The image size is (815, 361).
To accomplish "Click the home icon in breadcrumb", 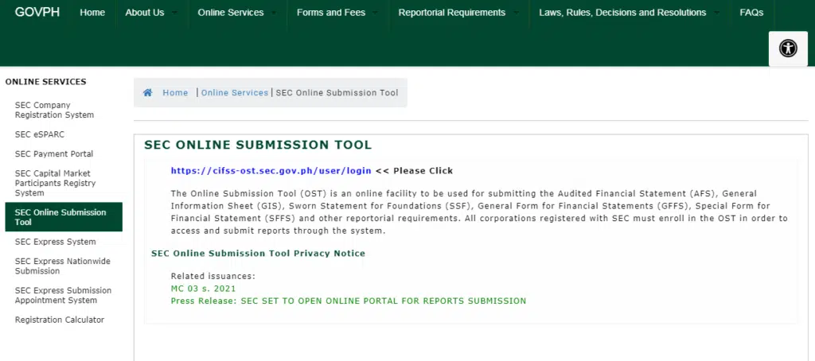I will pos(147,92).
